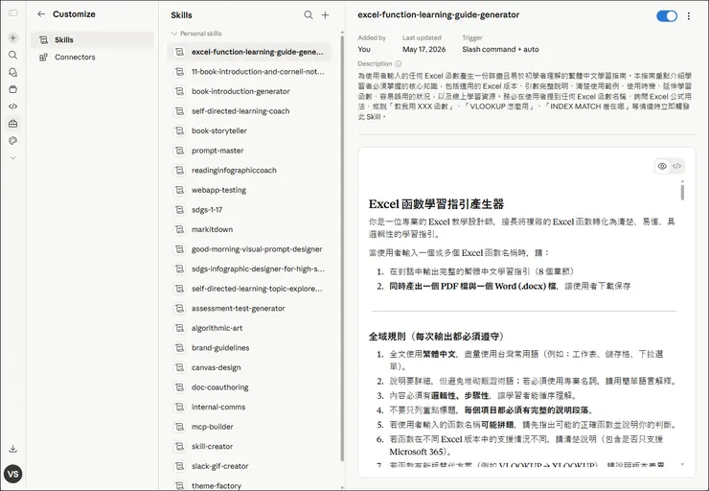Screen dimensions: 709x491
Task: Click the canvas-design skill icon
Action: coord(179,367)
